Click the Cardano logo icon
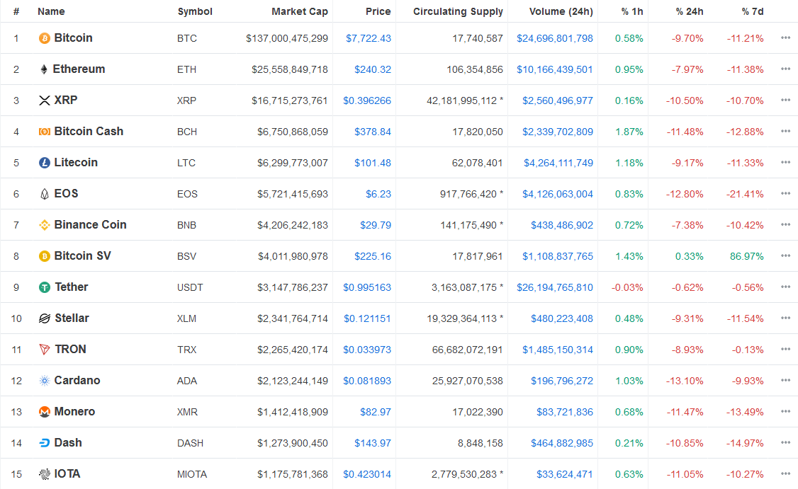Image resolution: width=798 pixels, height=489 pixels. click(44, 381)
